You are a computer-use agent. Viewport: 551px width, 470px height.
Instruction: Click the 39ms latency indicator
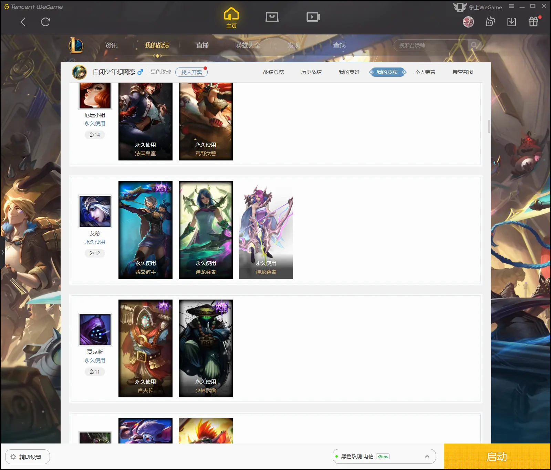(x=383, y=456)
